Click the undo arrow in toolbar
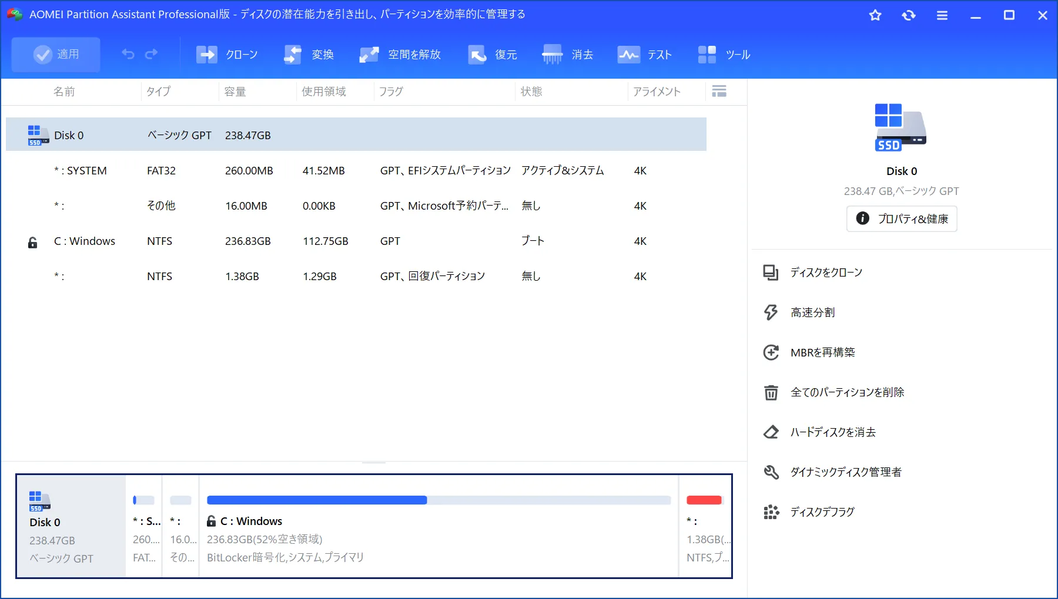This screenshot has height=599, width=1058. click(128, 54)
